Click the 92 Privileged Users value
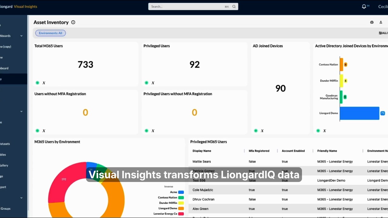The width and height of the screenshot is (388, 218). [x=195, y=64]
